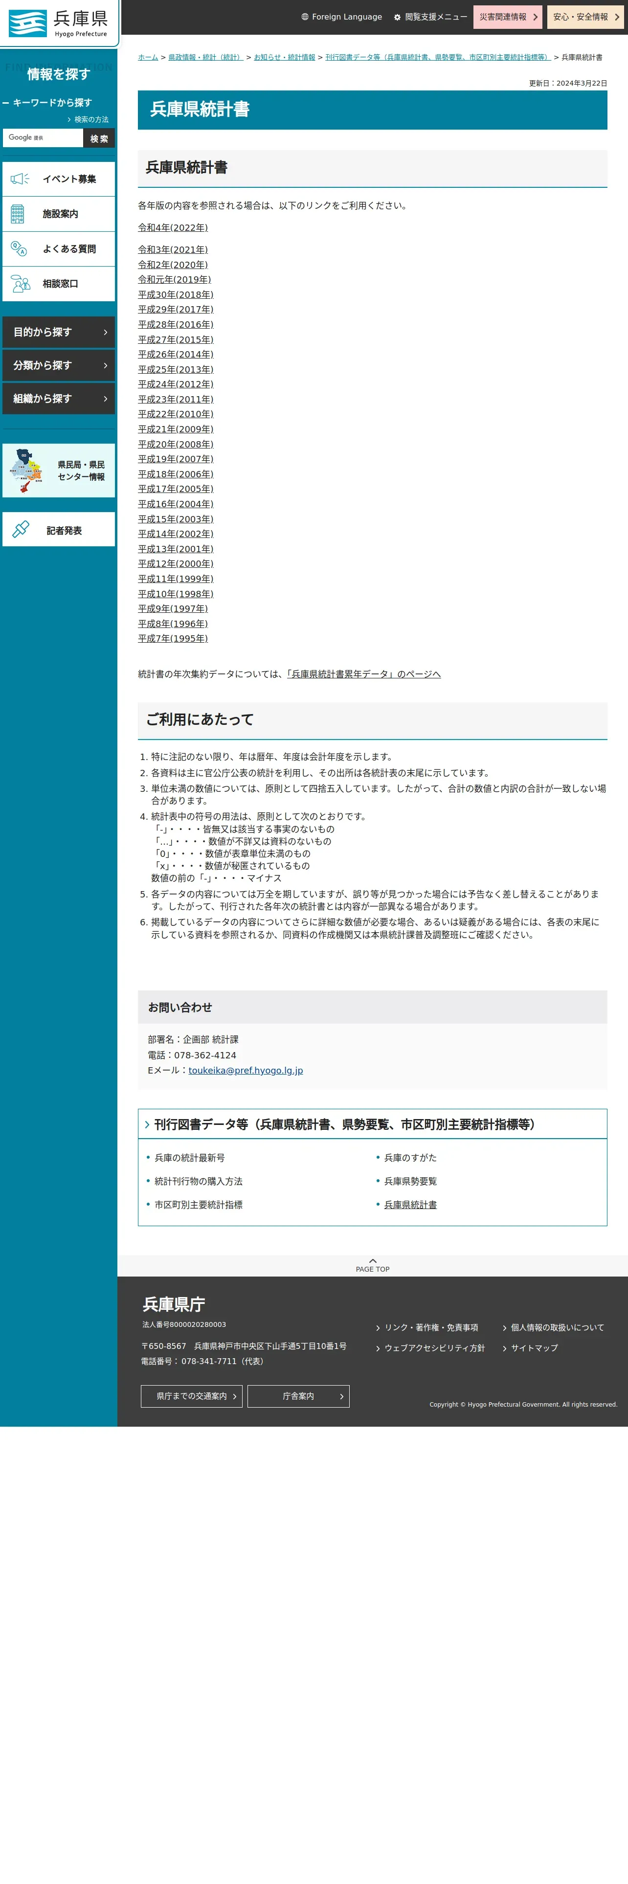The width and height of the screenshot is (628, 1884).
Task: Click the Q&A icon for よくある質問
Action: click(x=19, y=248)
